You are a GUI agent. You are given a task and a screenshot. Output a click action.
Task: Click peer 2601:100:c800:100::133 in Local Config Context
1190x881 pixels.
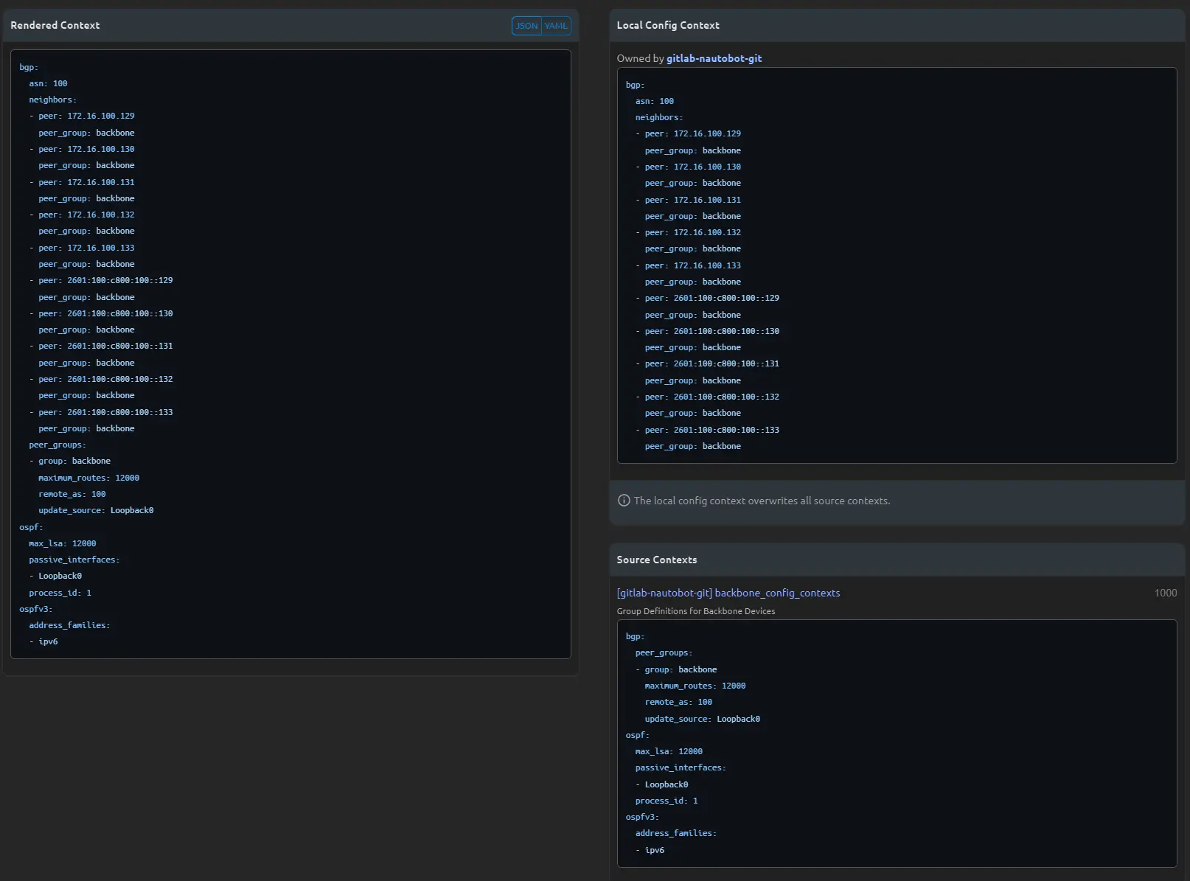[x=711, y=430]
